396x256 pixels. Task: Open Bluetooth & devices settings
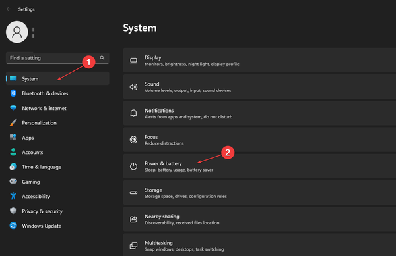pyautogui.click(x=57, y=93)
